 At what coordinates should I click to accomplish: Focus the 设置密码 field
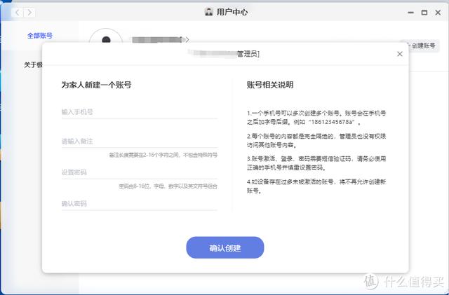click(139, 172)
